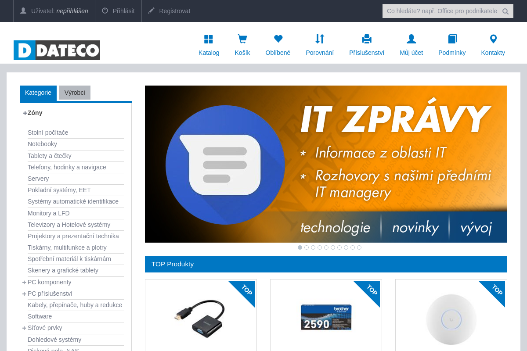Click the Oblíbené heart icon
The height and width of the screenshot is (351, 527).
point(278,39)
